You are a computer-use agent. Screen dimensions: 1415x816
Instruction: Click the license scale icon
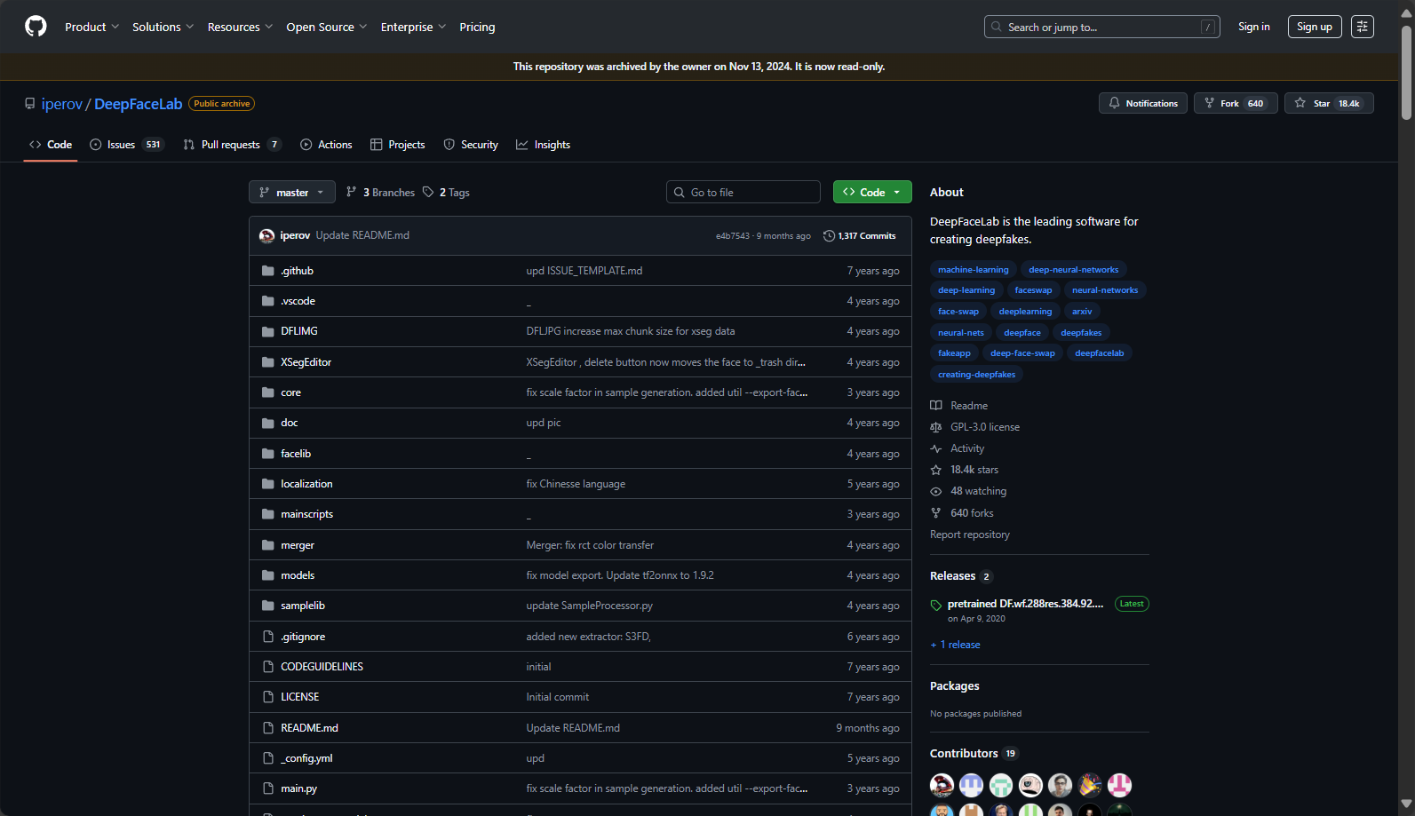pos(936,427)
